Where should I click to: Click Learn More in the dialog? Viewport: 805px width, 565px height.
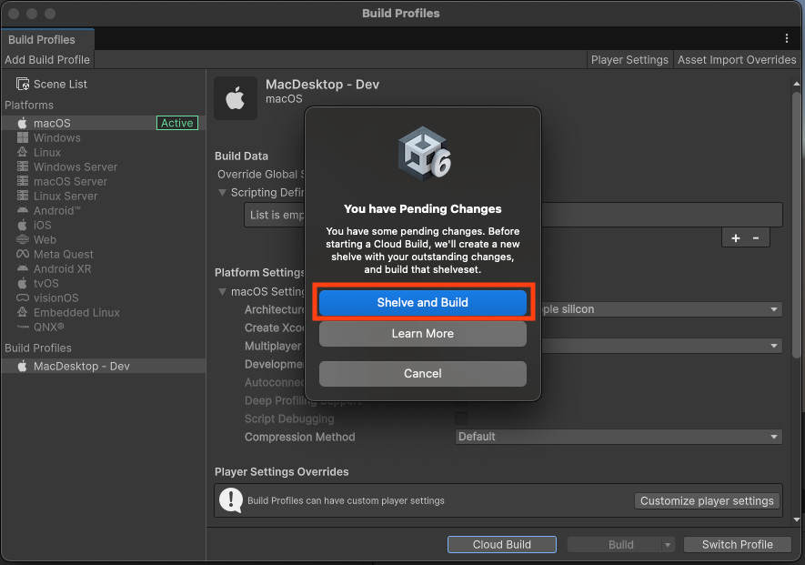(x=423, y=333)
